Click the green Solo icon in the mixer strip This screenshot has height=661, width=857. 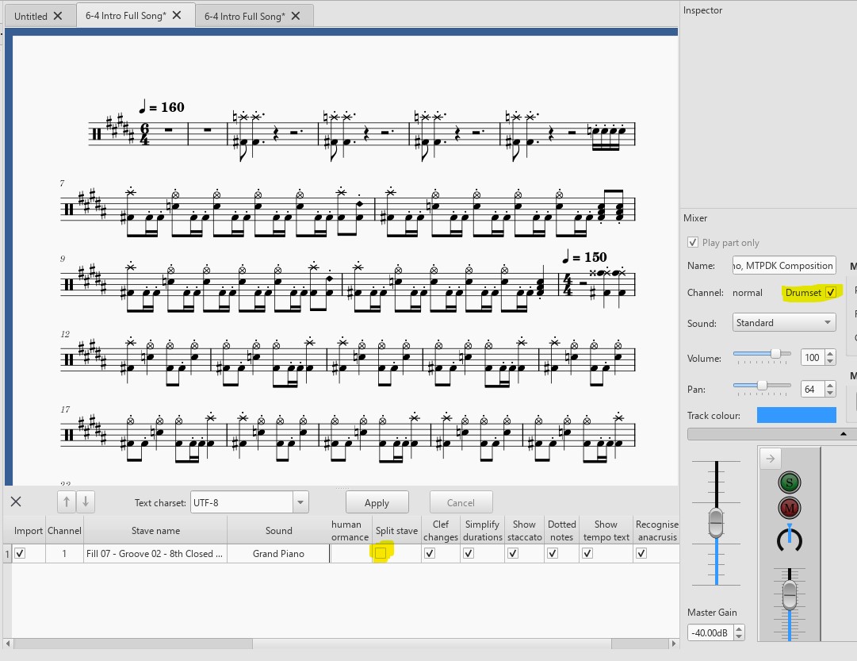pos(789,482)
